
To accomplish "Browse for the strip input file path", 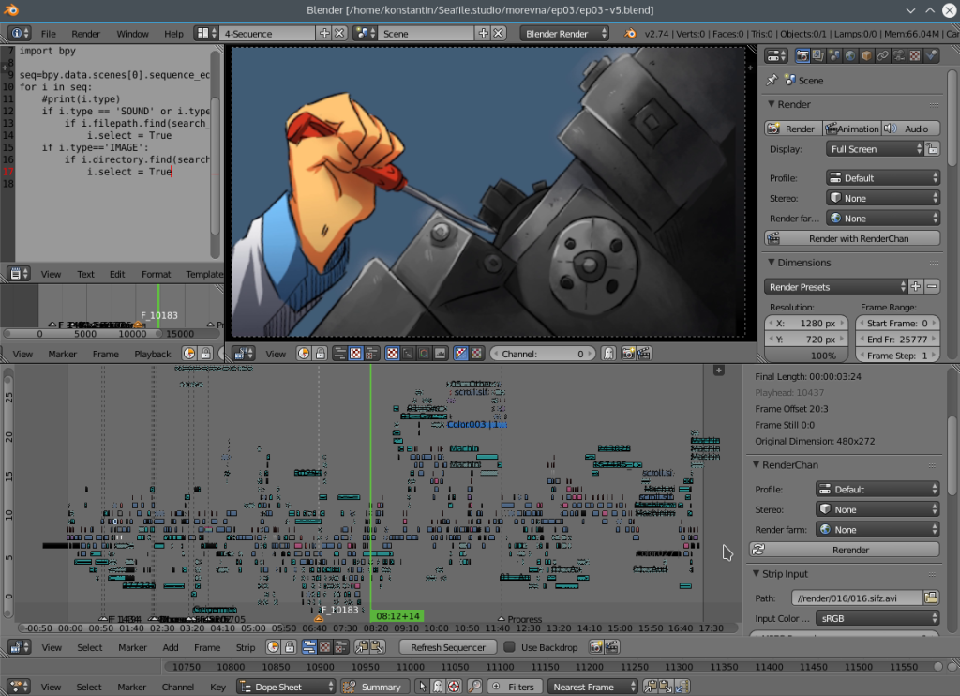I will [x=931, y=598].
